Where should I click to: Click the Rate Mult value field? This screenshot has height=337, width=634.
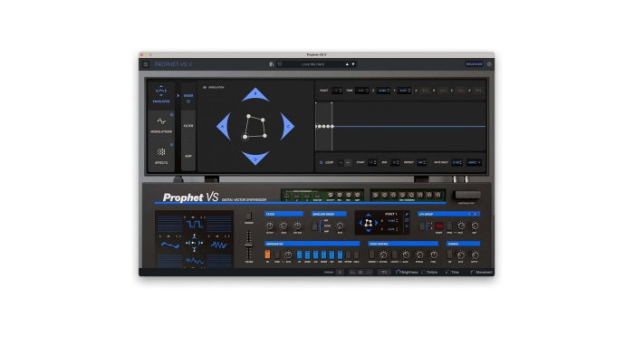(x=456, y=163)
